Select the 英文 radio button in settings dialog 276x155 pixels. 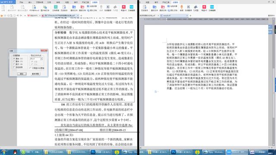coord(14,64)
